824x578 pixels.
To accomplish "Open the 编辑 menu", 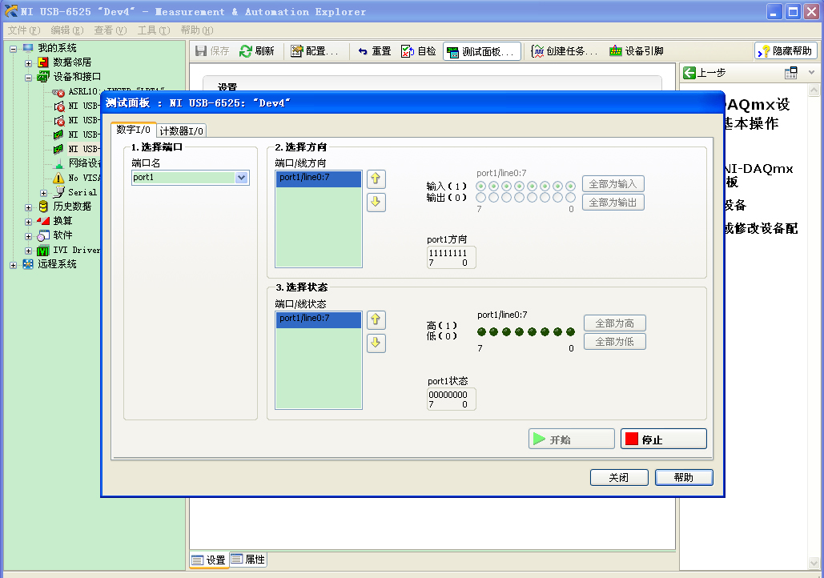I will [66, 30].
